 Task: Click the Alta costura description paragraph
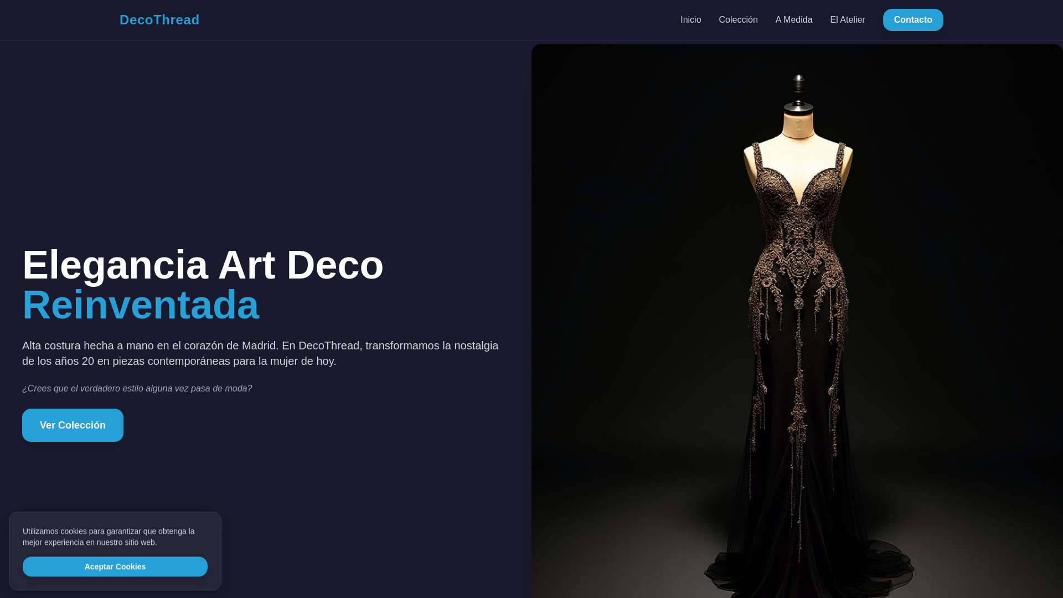(x=260, y=353)
